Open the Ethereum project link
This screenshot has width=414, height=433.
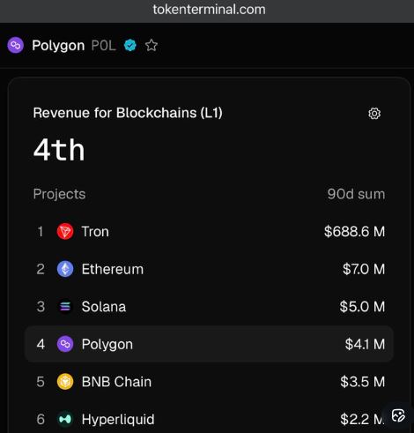[113, 269]
